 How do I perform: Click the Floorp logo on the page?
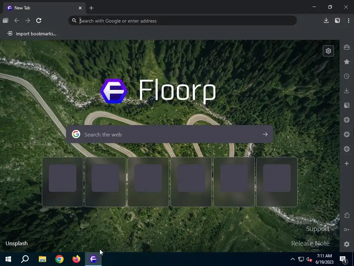click(158, 91)
